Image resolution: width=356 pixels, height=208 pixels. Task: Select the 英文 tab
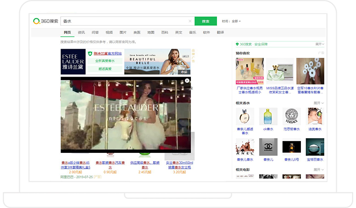coord(178,32)
